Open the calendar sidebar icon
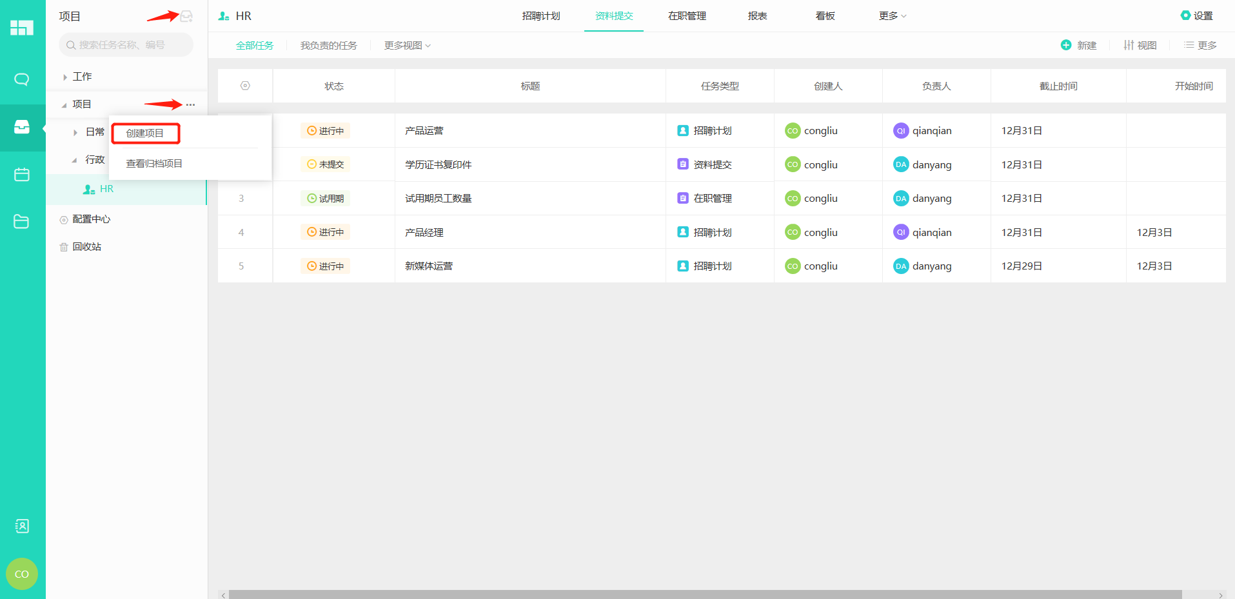The width and height of the screenshot is (1235, 599). tap(22, 175)
